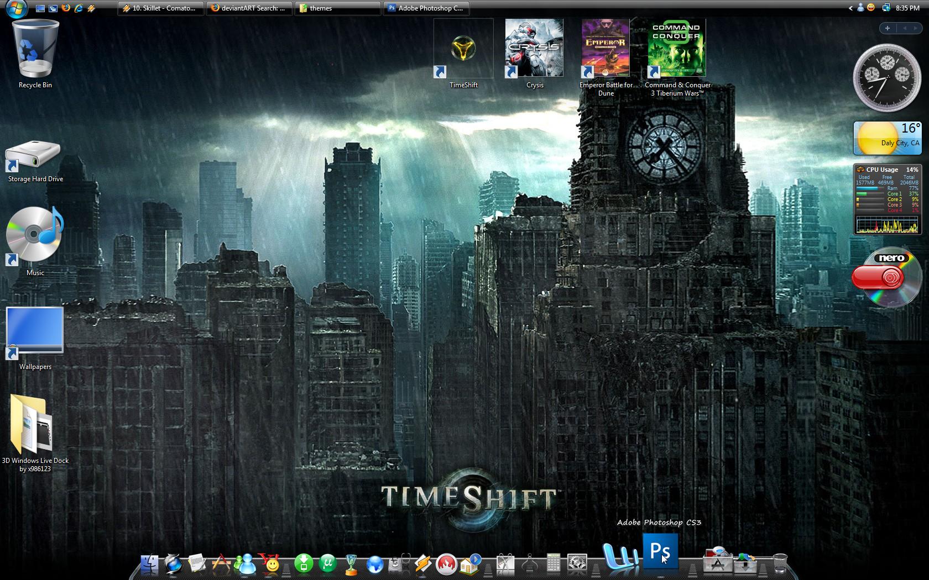Launch the Crysis game shortcut
This screenshot has width=929, height=580.
(x=534, y=54)
